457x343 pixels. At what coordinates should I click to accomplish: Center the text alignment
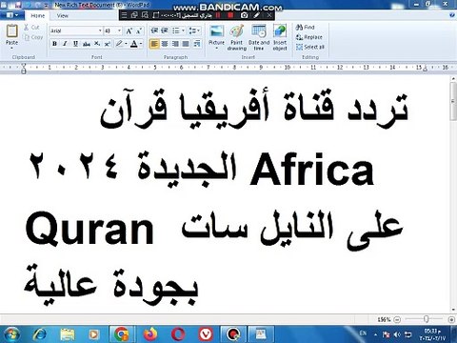165,44
